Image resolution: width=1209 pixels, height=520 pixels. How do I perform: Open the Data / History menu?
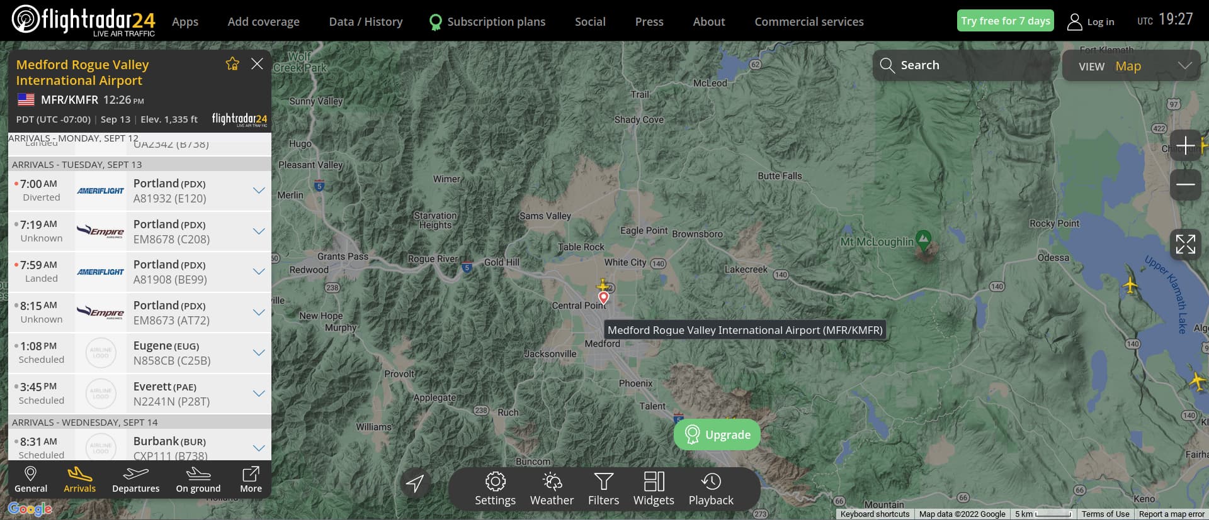pyautogui.click(x=366, y=21)
